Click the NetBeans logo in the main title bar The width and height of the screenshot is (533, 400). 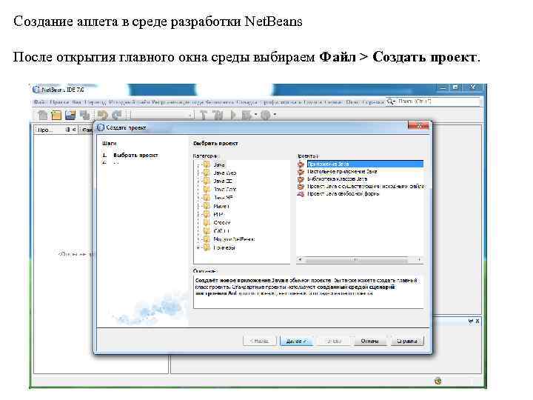tap(36, 90)
